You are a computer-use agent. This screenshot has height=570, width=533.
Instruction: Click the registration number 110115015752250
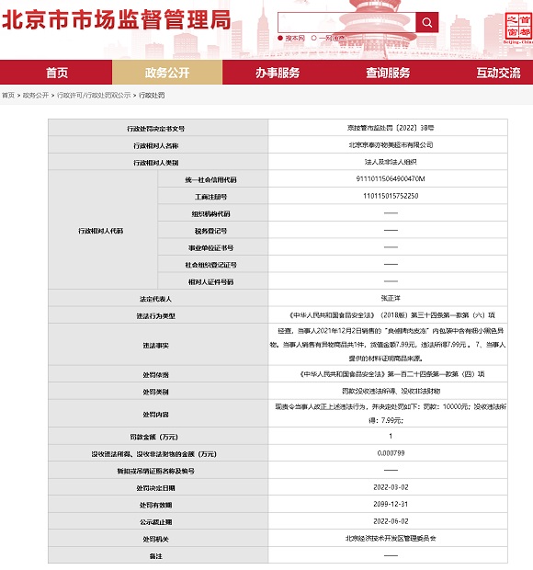tap(391, 196)
